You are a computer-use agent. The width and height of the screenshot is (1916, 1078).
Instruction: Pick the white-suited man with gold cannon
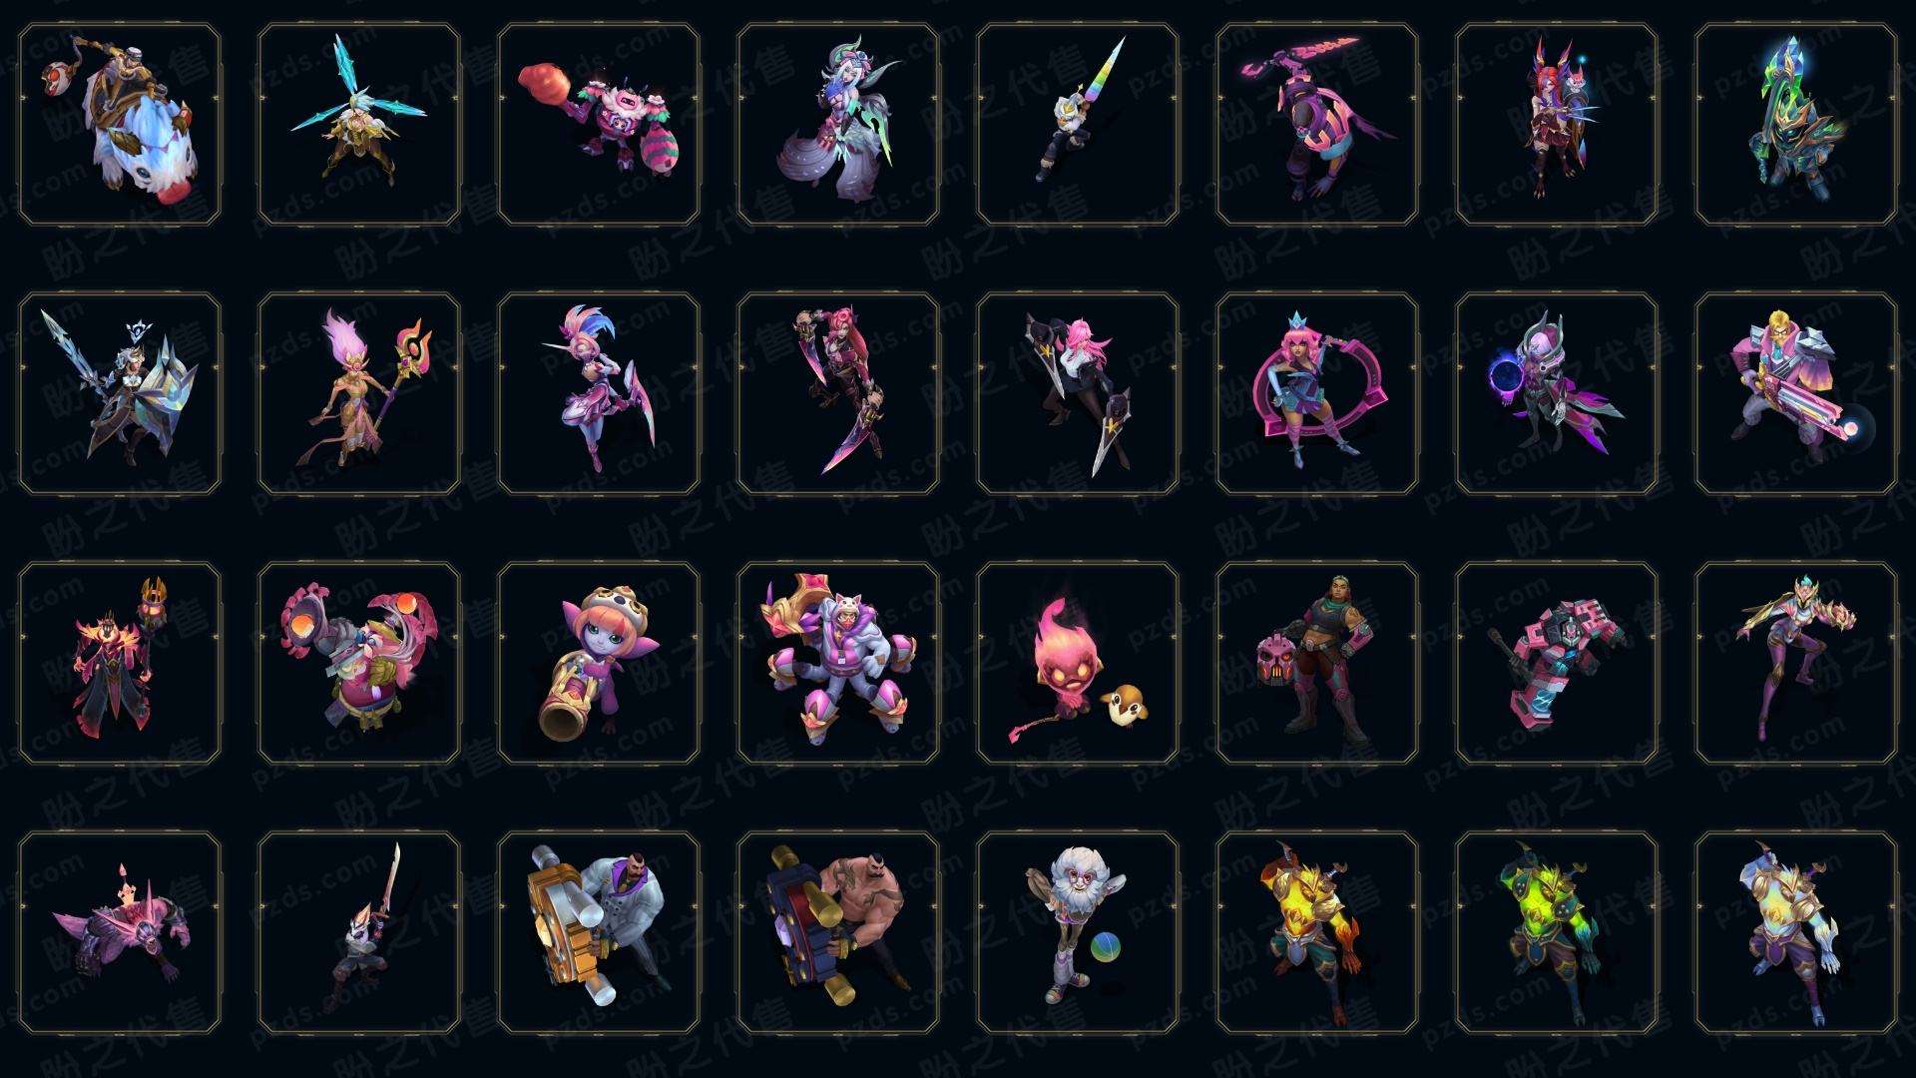pos(599,932)
